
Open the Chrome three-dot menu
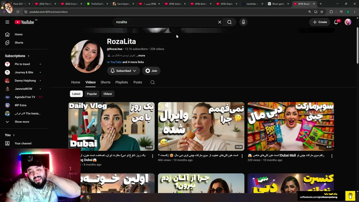tap(355, 12)
